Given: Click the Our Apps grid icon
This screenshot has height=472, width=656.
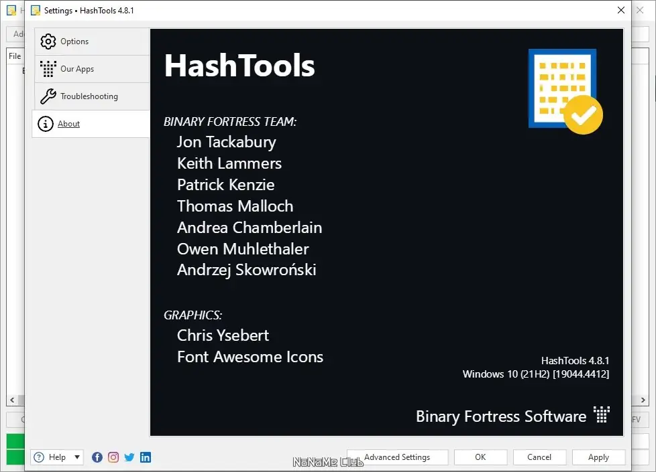Looking at the screenshot, I should point(48,69).
